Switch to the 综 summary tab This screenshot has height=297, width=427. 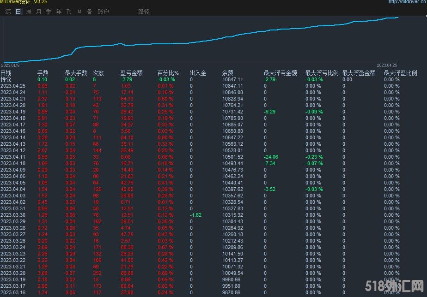(8, 12)
